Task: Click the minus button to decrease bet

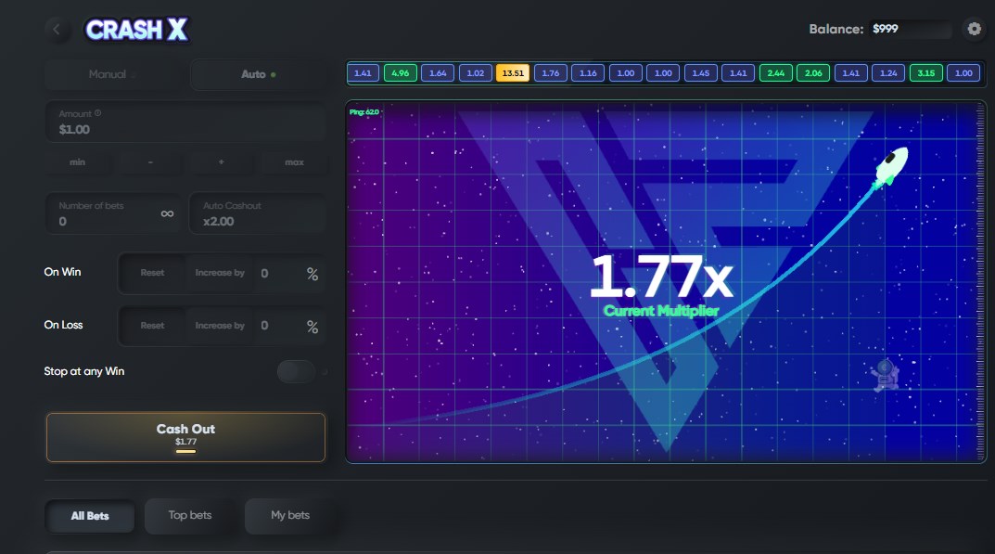Action: (x=150, y=162)
